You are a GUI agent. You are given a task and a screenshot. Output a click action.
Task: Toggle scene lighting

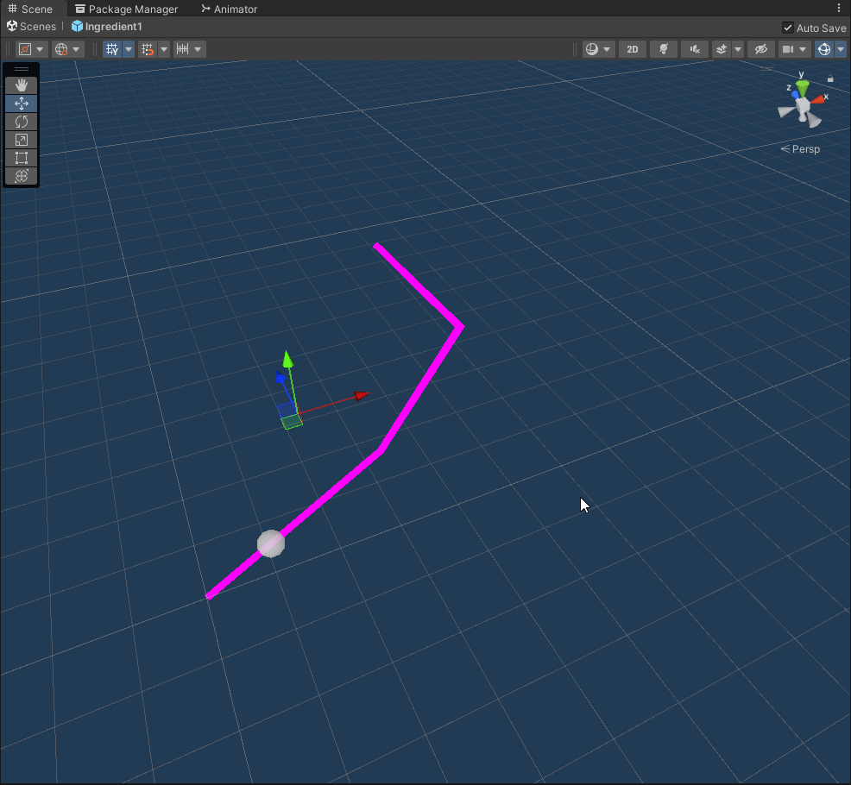(x=664, y=49)
